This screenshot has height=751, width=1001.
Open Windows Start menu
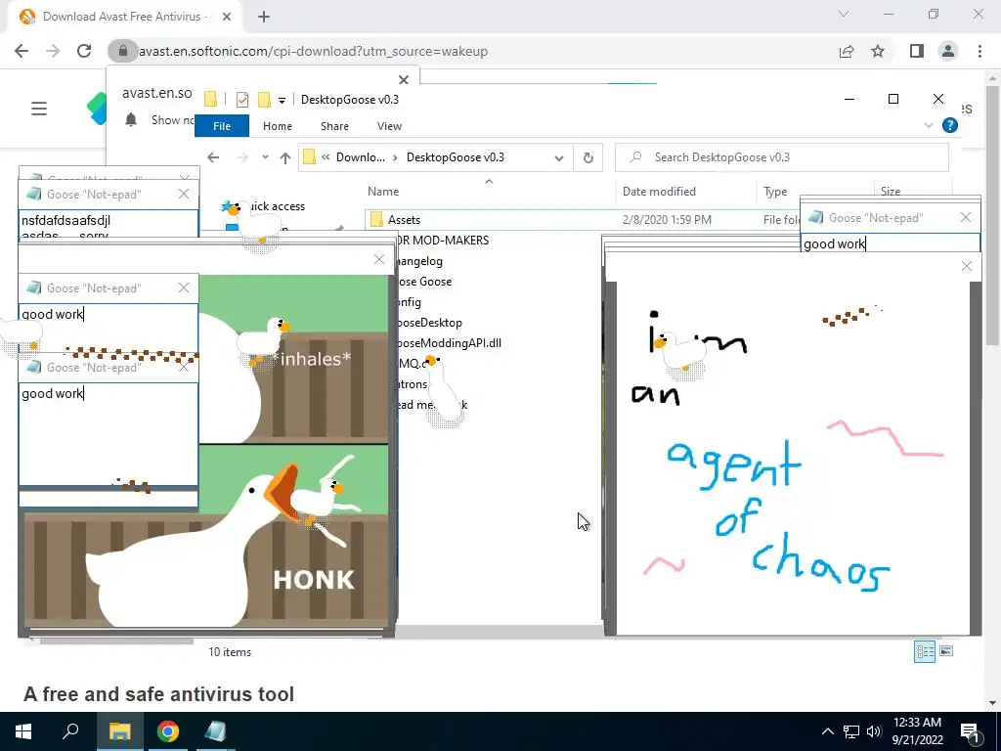(23, 731)
